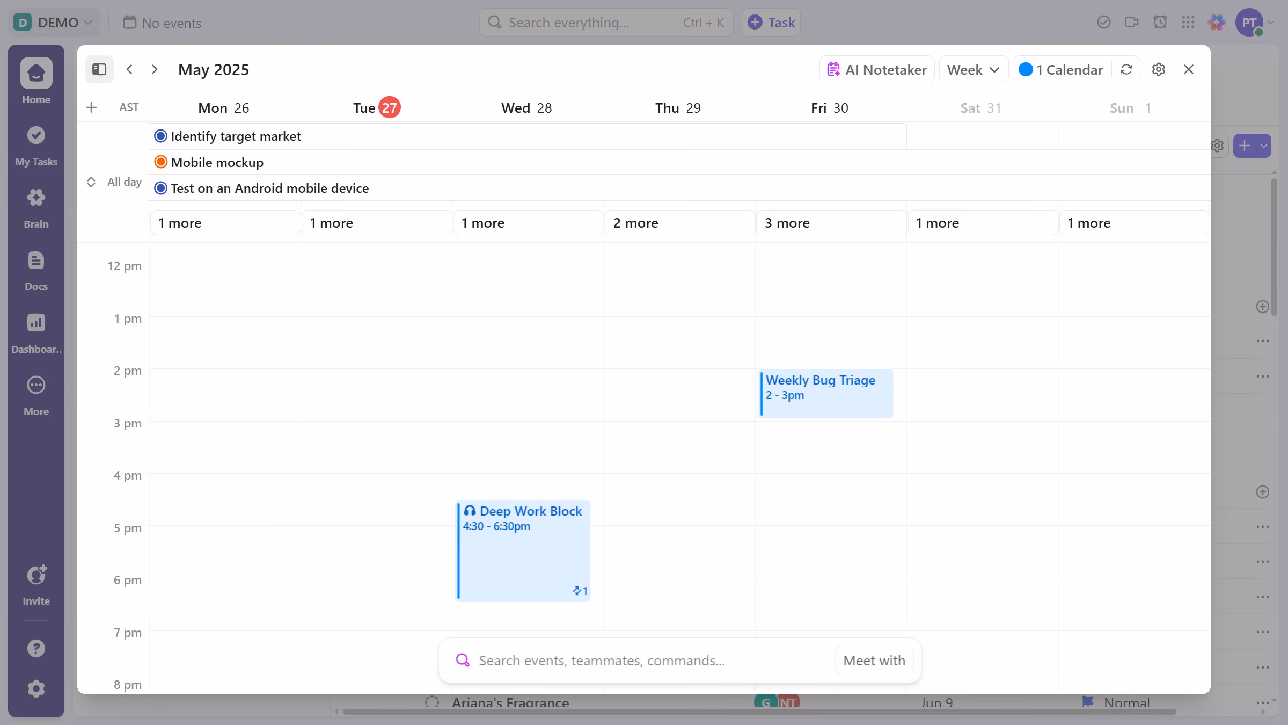Open the Home sidebar item
The image size is (1288, 725).
36,81
